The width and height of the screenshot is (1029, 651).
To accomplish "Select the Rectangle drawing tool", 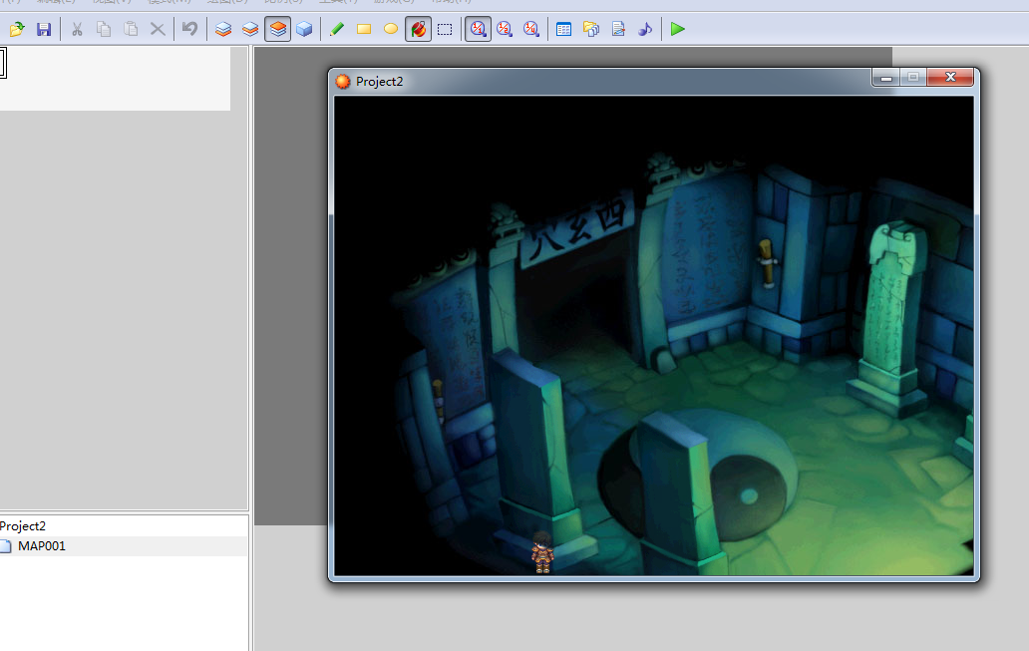I will pyautogui.click(x=364, y=29).
